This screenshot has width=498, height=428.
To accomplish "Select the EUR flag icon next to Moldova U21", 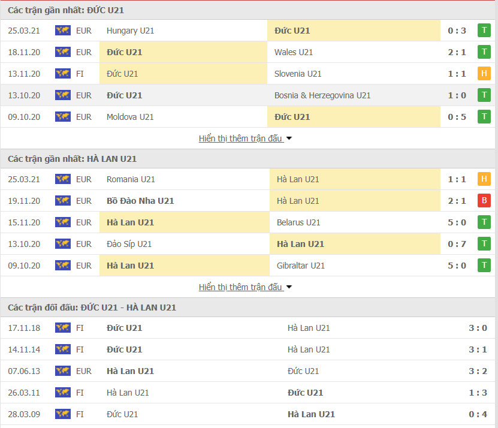I will (62, 117).
